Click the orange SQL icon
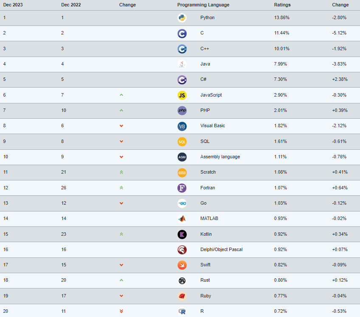The height and width of the screenshot is (317, 360). click(x=182, y=142)
